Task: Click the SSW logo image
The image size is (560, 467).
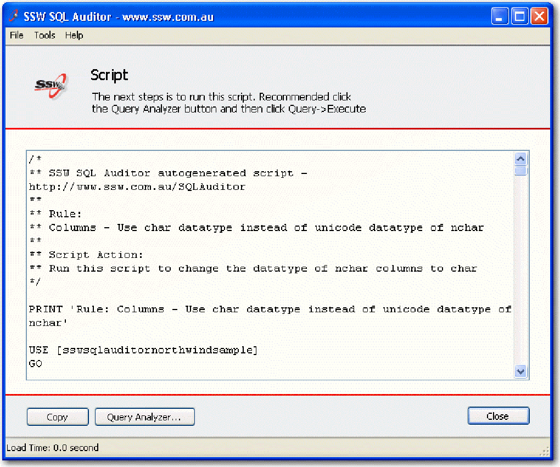Action: (52, 85)
